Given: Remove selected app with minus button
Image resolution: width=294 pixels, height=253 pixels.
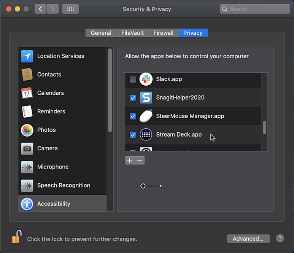Looking at the screenshot, I should click(x=140, y=160).
